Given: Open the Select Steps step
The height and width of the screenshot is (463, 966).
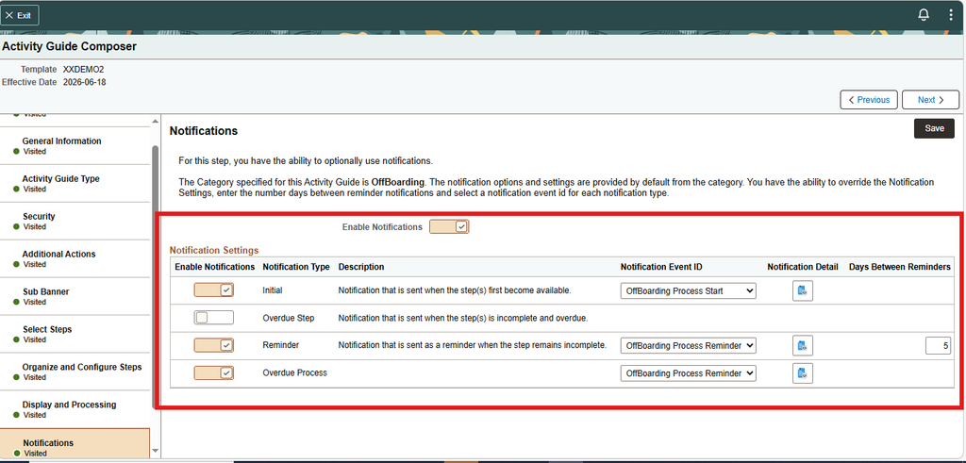Looking at the screenshot, I should click(x=75, y=334).
